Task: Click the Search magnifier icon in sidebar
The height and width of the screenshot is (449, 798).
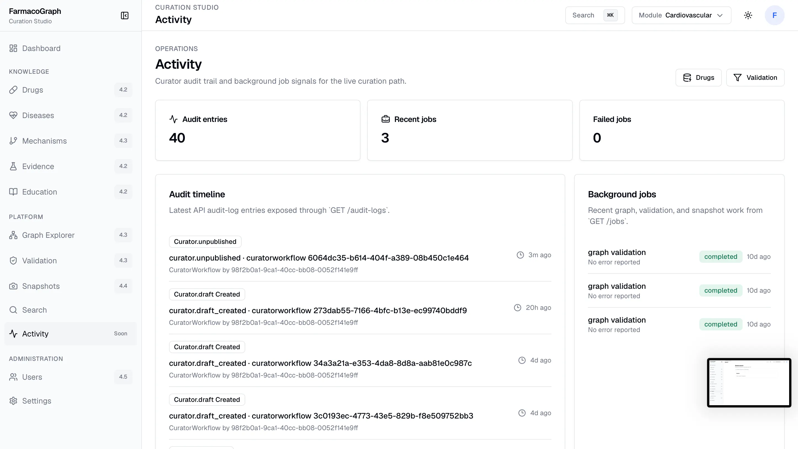Action: click(x=13, y=310)
